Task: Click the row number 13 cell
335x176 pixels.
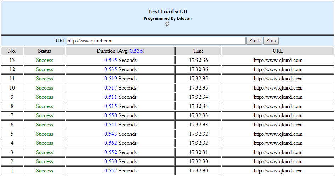Action: (x=12, y=60)
